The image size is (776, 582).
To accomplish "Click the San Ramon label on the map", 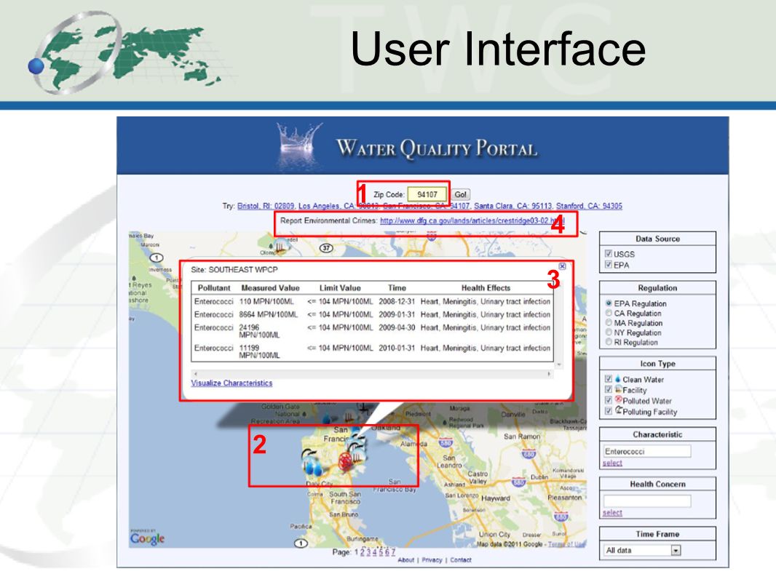I will 522,436.
